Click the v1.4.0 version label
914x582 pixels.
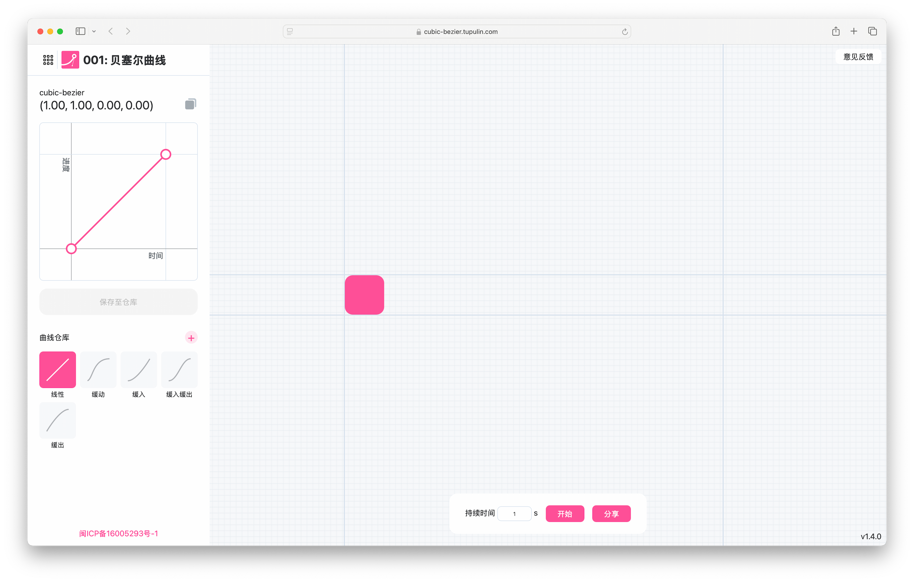coord(871,536)
